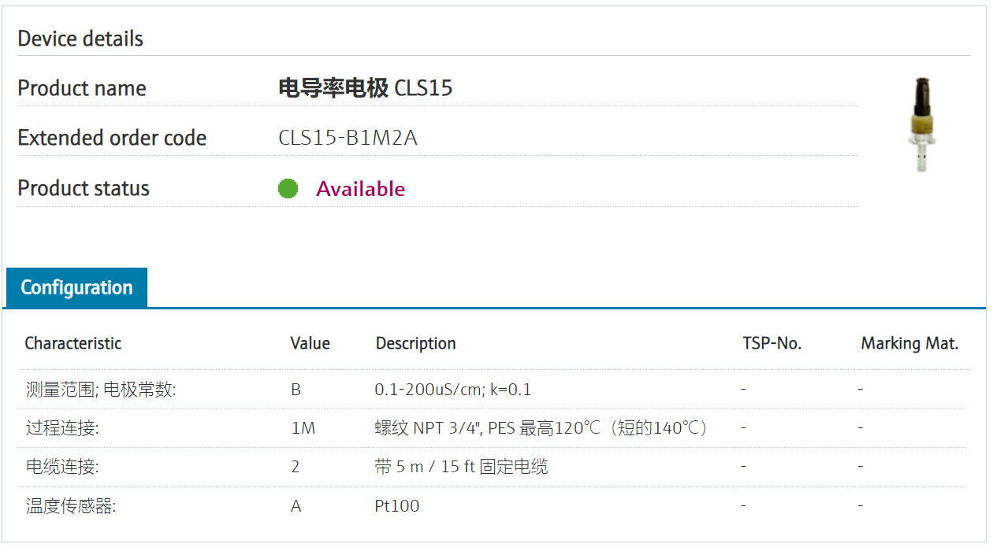Click the Pt100 description cell
Viewport: 993px width, 551px height.
[x=397, y=506]
